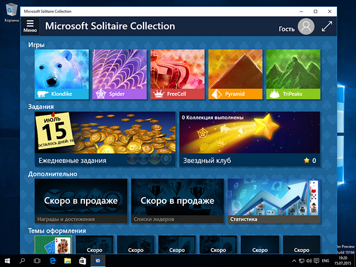Screen dimensions: 356x267
Task: Open the Store icon on taskbar
Action: click(83, 261)
